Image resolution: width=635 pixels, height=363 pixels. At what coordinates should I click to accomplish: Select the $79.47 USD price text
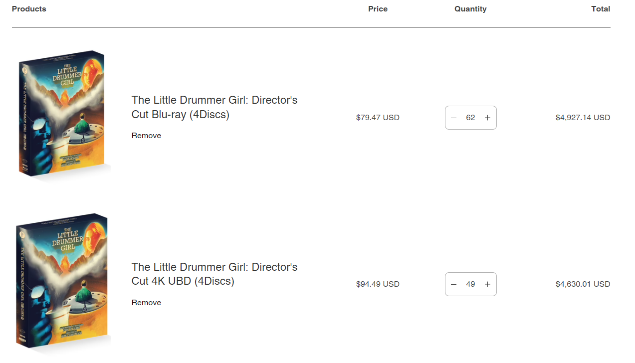tap(378, 118)
